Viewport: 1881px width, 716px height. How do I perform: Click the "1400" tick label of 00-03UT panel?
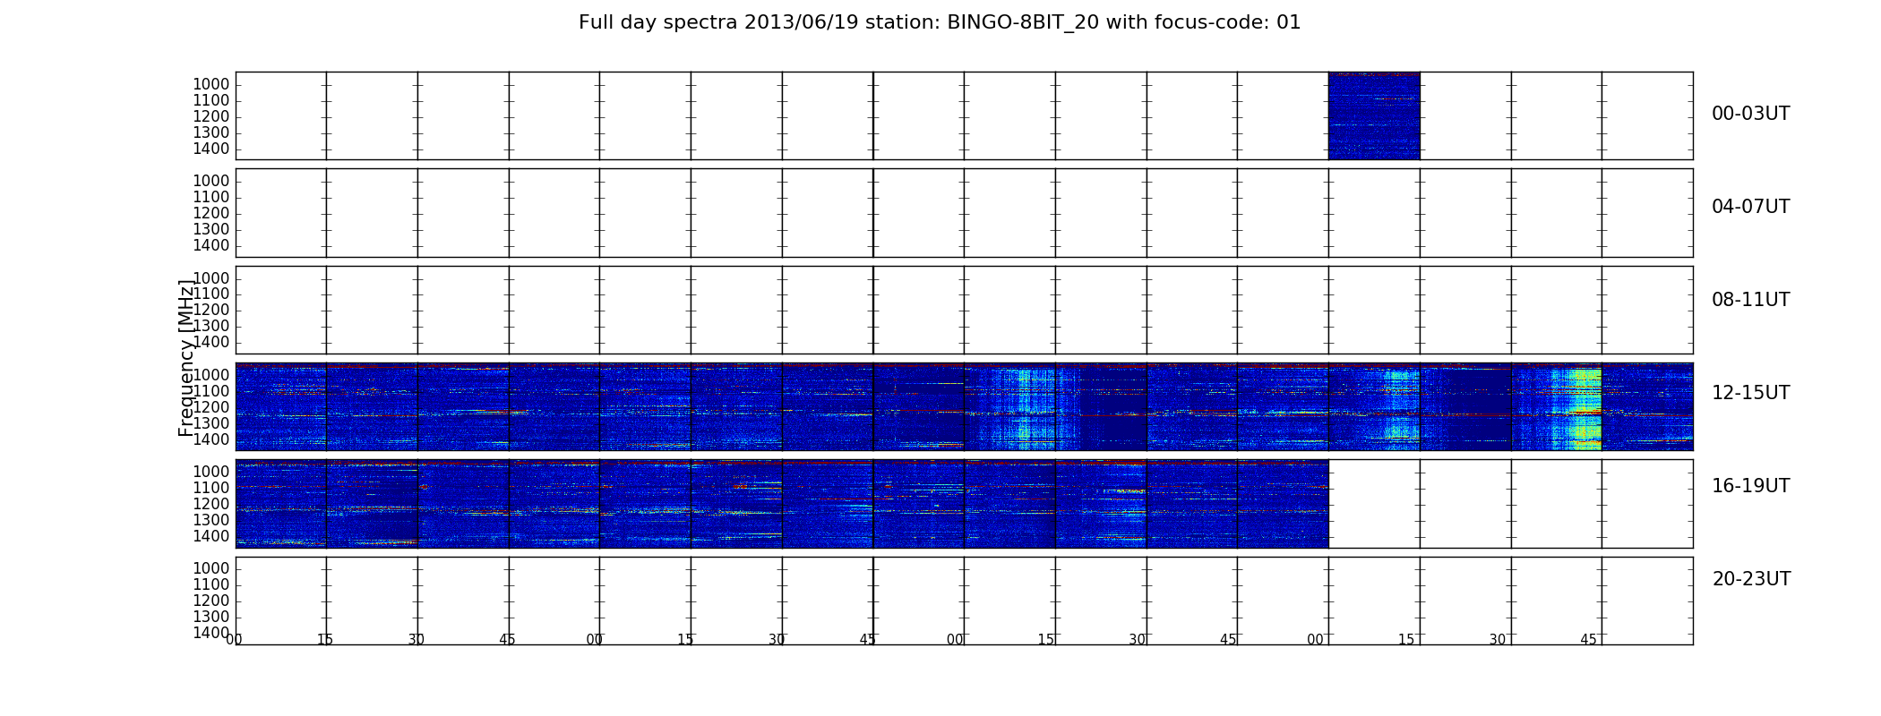(210, 149)
